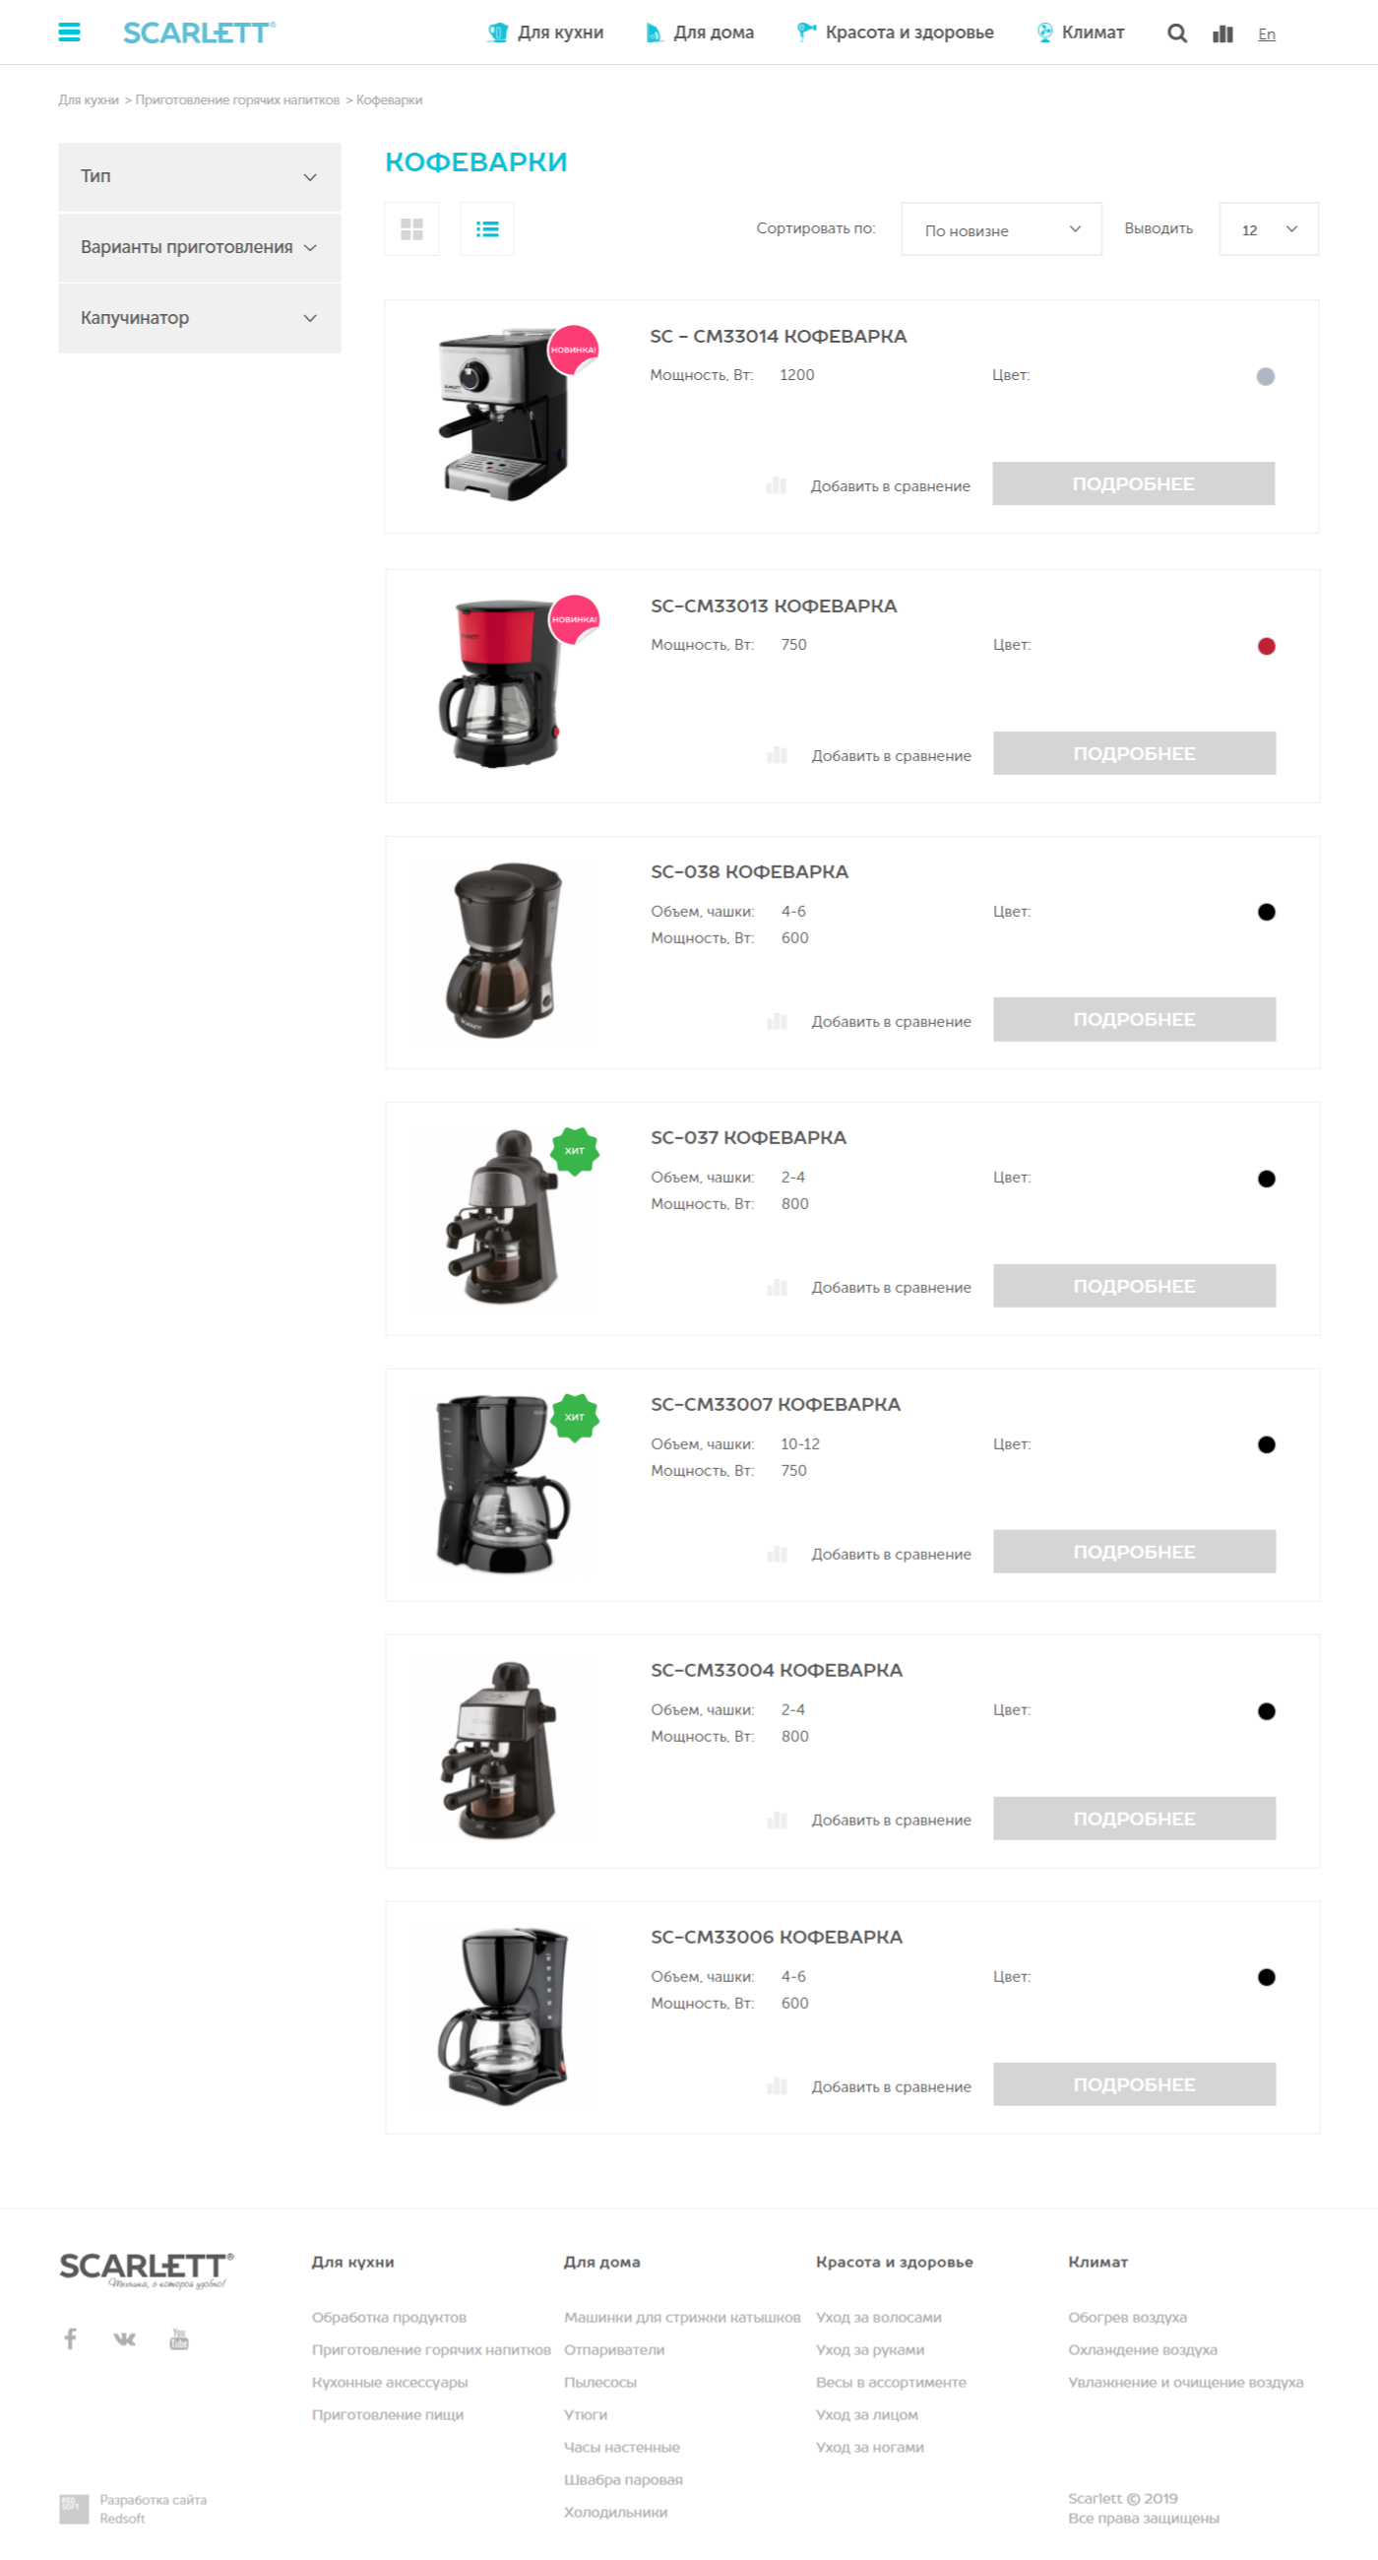Screen dimensions: 1378x2560
Task: Open the comparison chart icon in header
Action: click(x=1223, y=33)
